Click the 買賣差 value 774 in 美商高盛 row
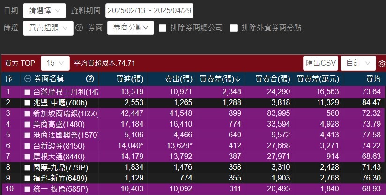Screen dimensions: 386x195 (234, 124)
